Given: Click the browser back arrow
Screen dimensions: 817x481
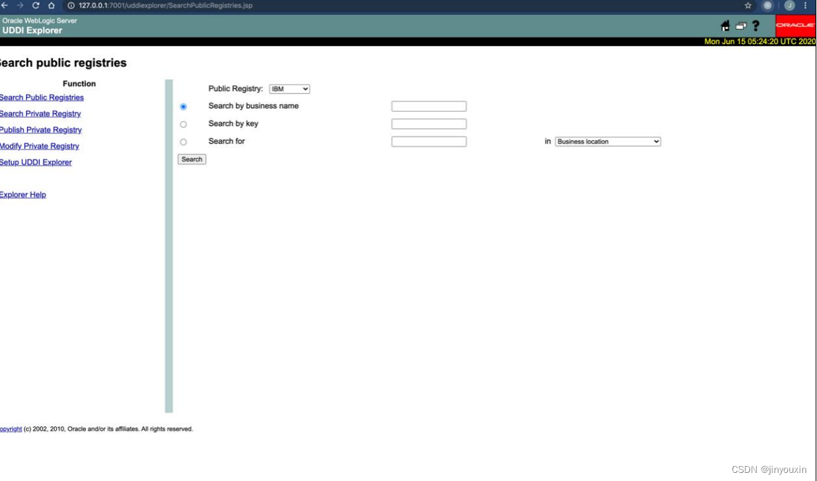Looking at the screenshot, I should [x=4, y=5].
